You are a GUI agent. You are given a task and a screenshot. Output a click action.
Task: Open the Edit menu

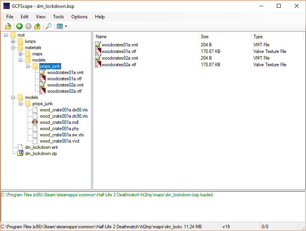tap(25, 17)
